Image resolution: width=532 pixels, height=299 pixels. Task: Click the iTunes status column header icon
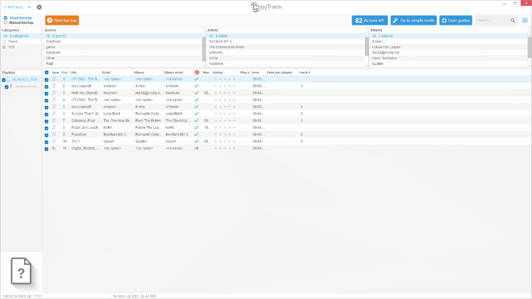tap(197, 72)
